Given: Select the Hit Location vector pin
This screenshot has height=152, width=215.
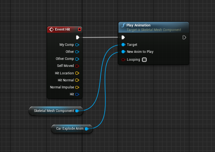Looking at the screenshot, I should 77,73.
